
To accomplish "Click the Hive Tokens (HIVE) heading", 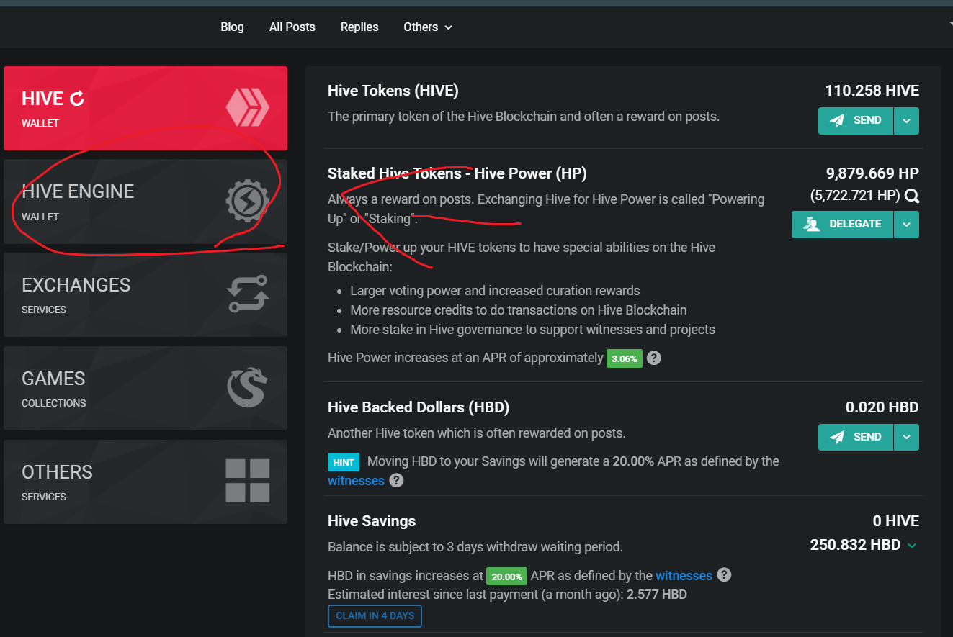I will coord(393,91).
